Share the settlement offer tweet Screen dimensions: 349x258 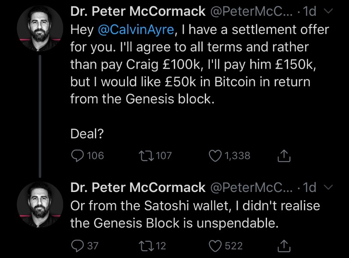(x=284, y=156)
